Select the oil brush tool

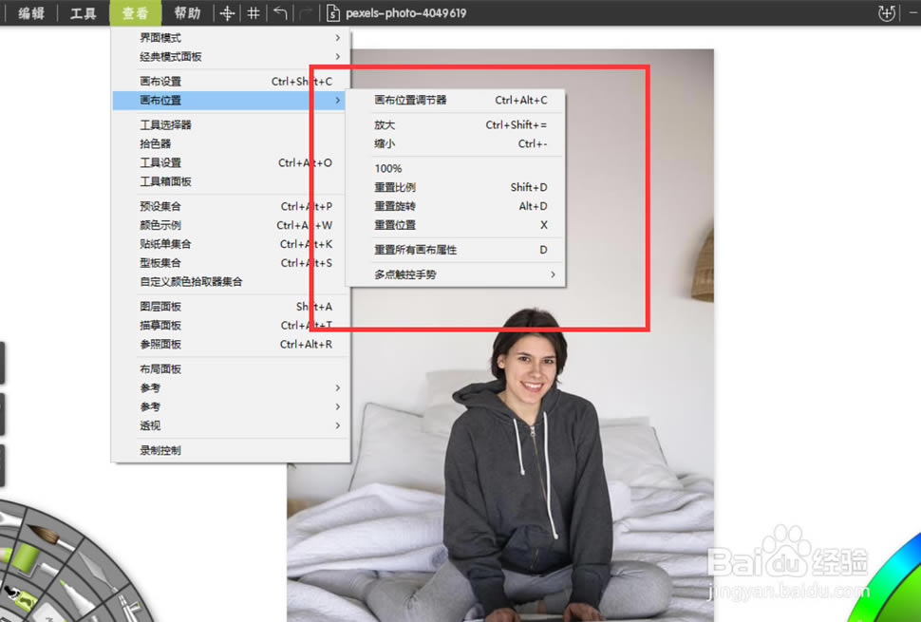point(50,535)
